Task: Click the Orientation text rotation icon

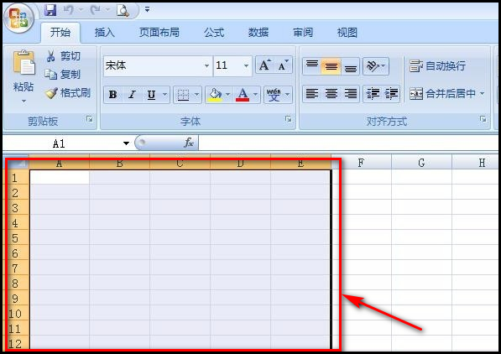Action: 376,66
